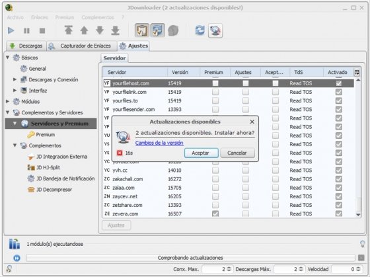Image resolution: width=370 pixels, height=277 pixels.
Task: Open JD Bandeja de Notificación settings
Action: click(61, 178)
